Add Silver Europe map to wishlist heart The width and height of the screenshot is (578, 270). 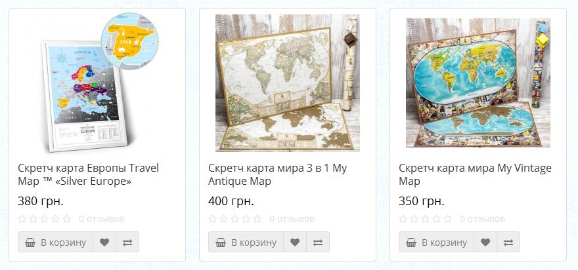tap(104, 242)
